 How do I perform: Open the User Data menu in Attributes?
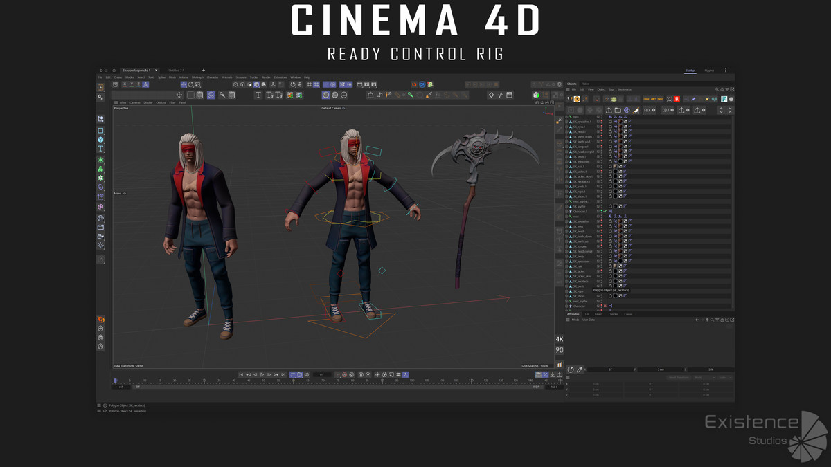(589, 320)
